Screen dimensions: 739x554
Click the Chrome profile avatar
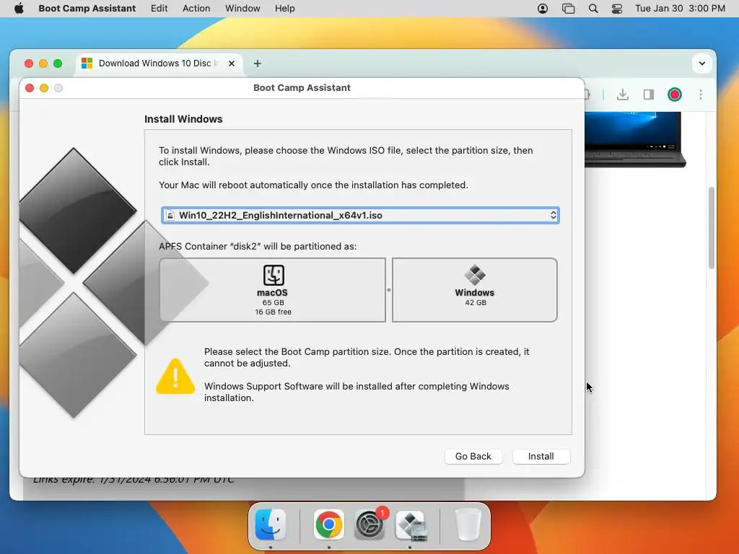tap(675, 94)
